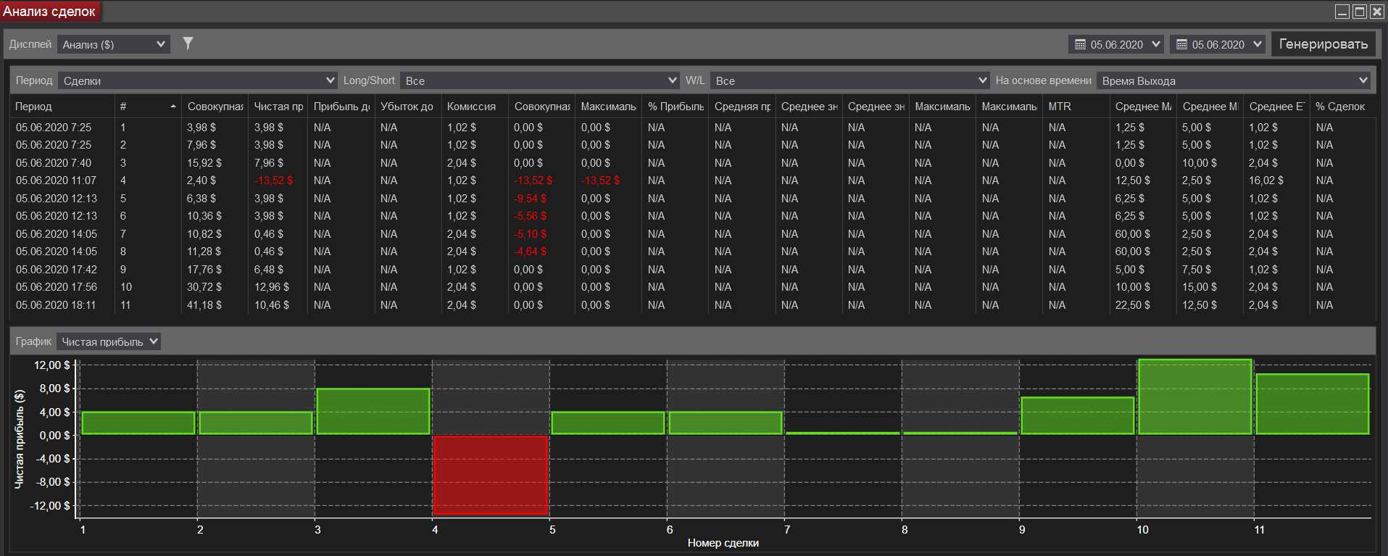Click the Средняя пр column header
Screen dimensions: 1388x556
742,107
